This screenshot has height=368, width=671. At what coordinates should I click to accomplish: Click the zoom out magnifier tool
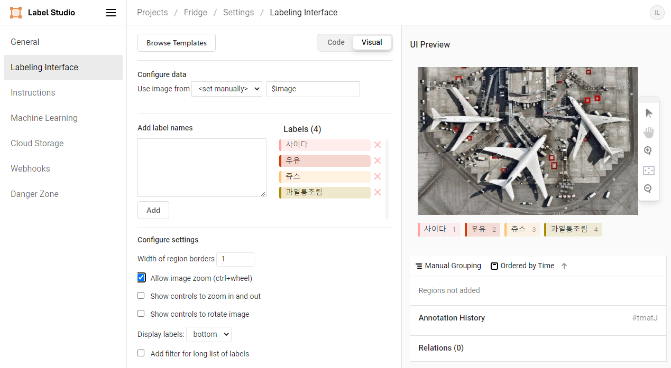pyautogui.click(x=648, y=188)
